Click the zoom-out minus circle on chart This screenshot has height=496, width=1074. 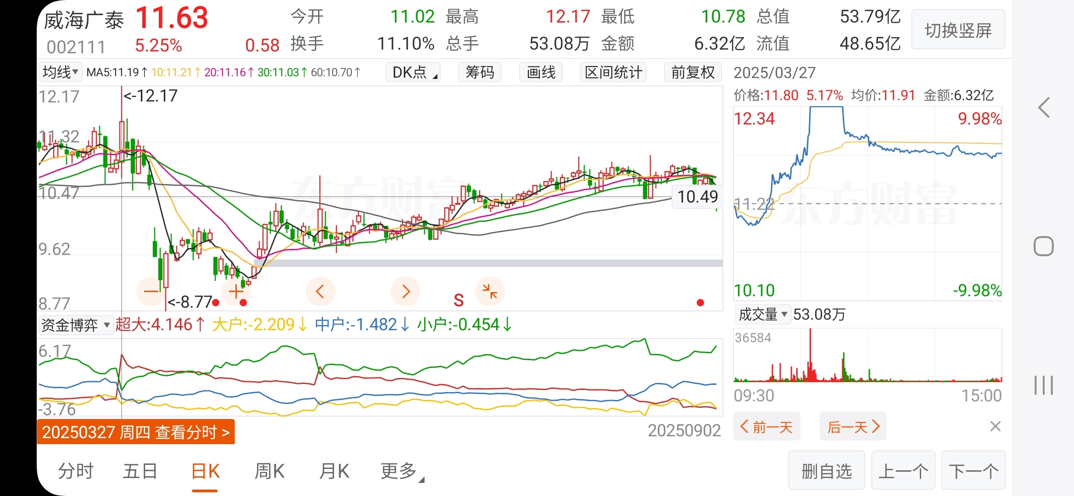click(x=151, y=291)
